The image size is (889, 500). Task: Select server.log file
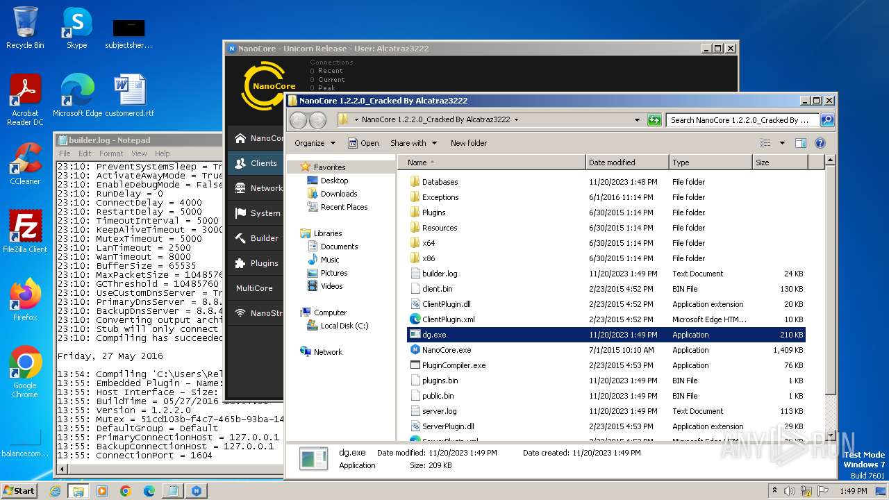439,411
